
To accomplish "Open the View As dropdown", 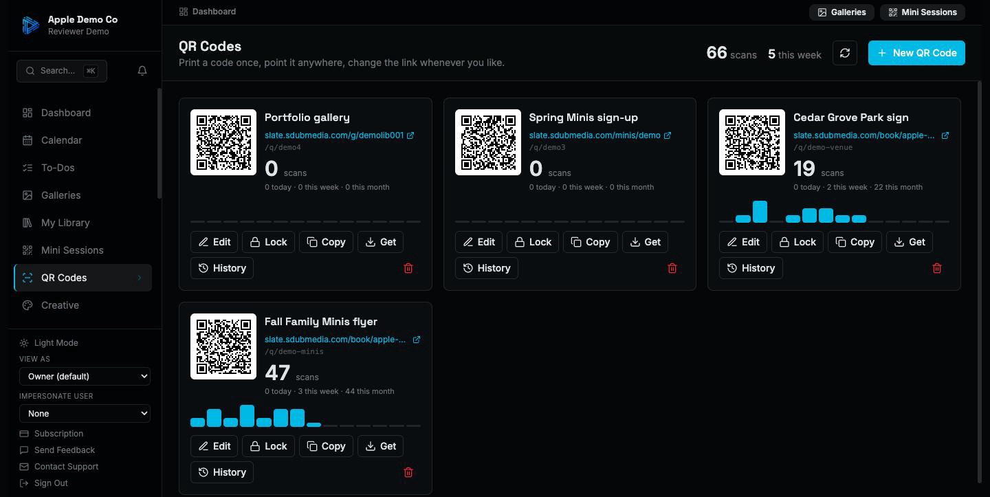I will tap(85, 376).
